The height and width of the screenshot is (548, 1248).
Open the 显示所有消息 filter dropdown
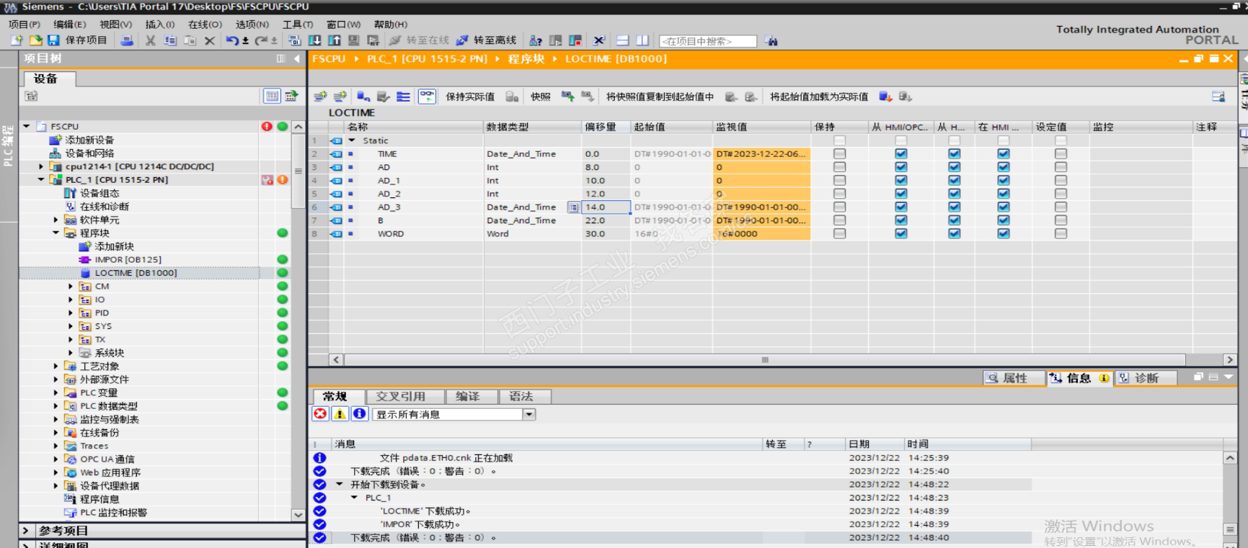pos(529,415)
